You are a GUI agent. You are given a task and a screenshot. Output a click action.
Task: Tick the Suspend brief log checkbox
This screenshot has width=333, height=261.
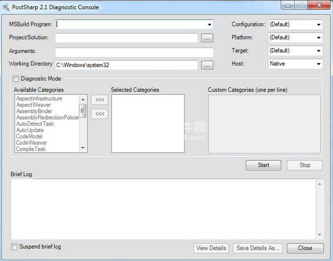click(x=14, y=247)
